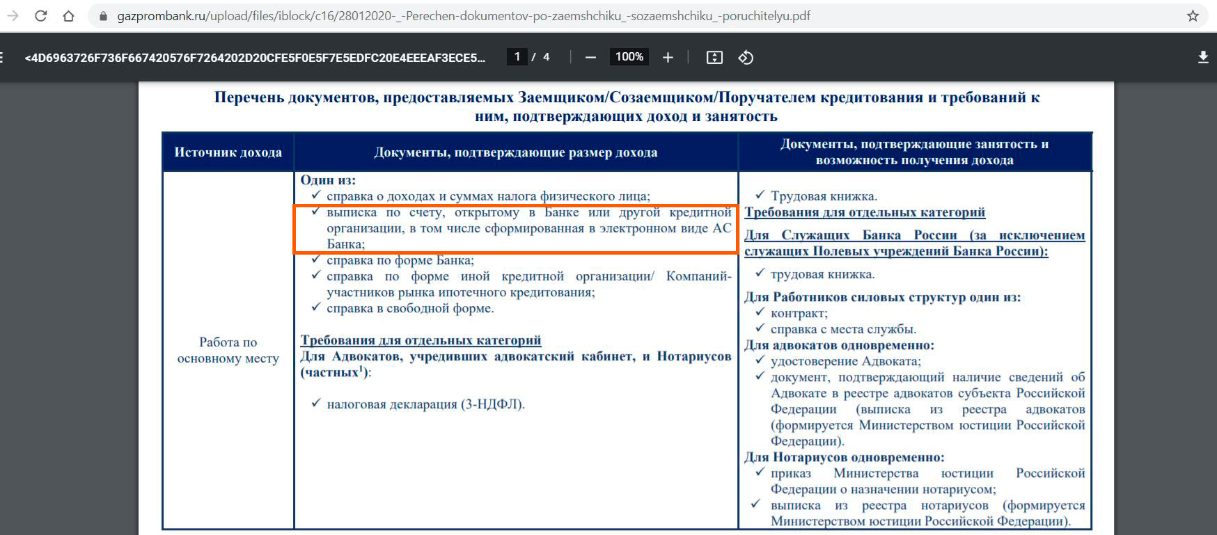Click the forward navigation arrow
Viewport: 1217px width, 535px height.
[13, 15]
